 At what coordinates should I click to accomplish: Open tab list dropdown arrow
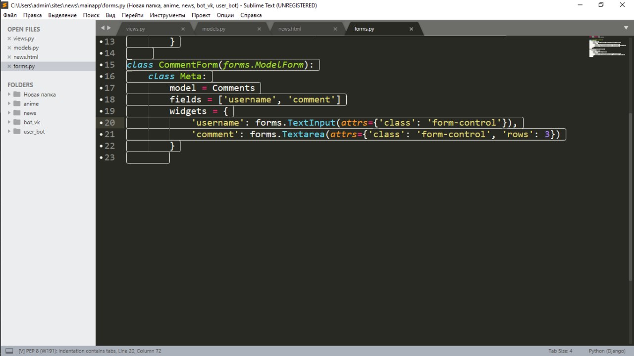626,28
